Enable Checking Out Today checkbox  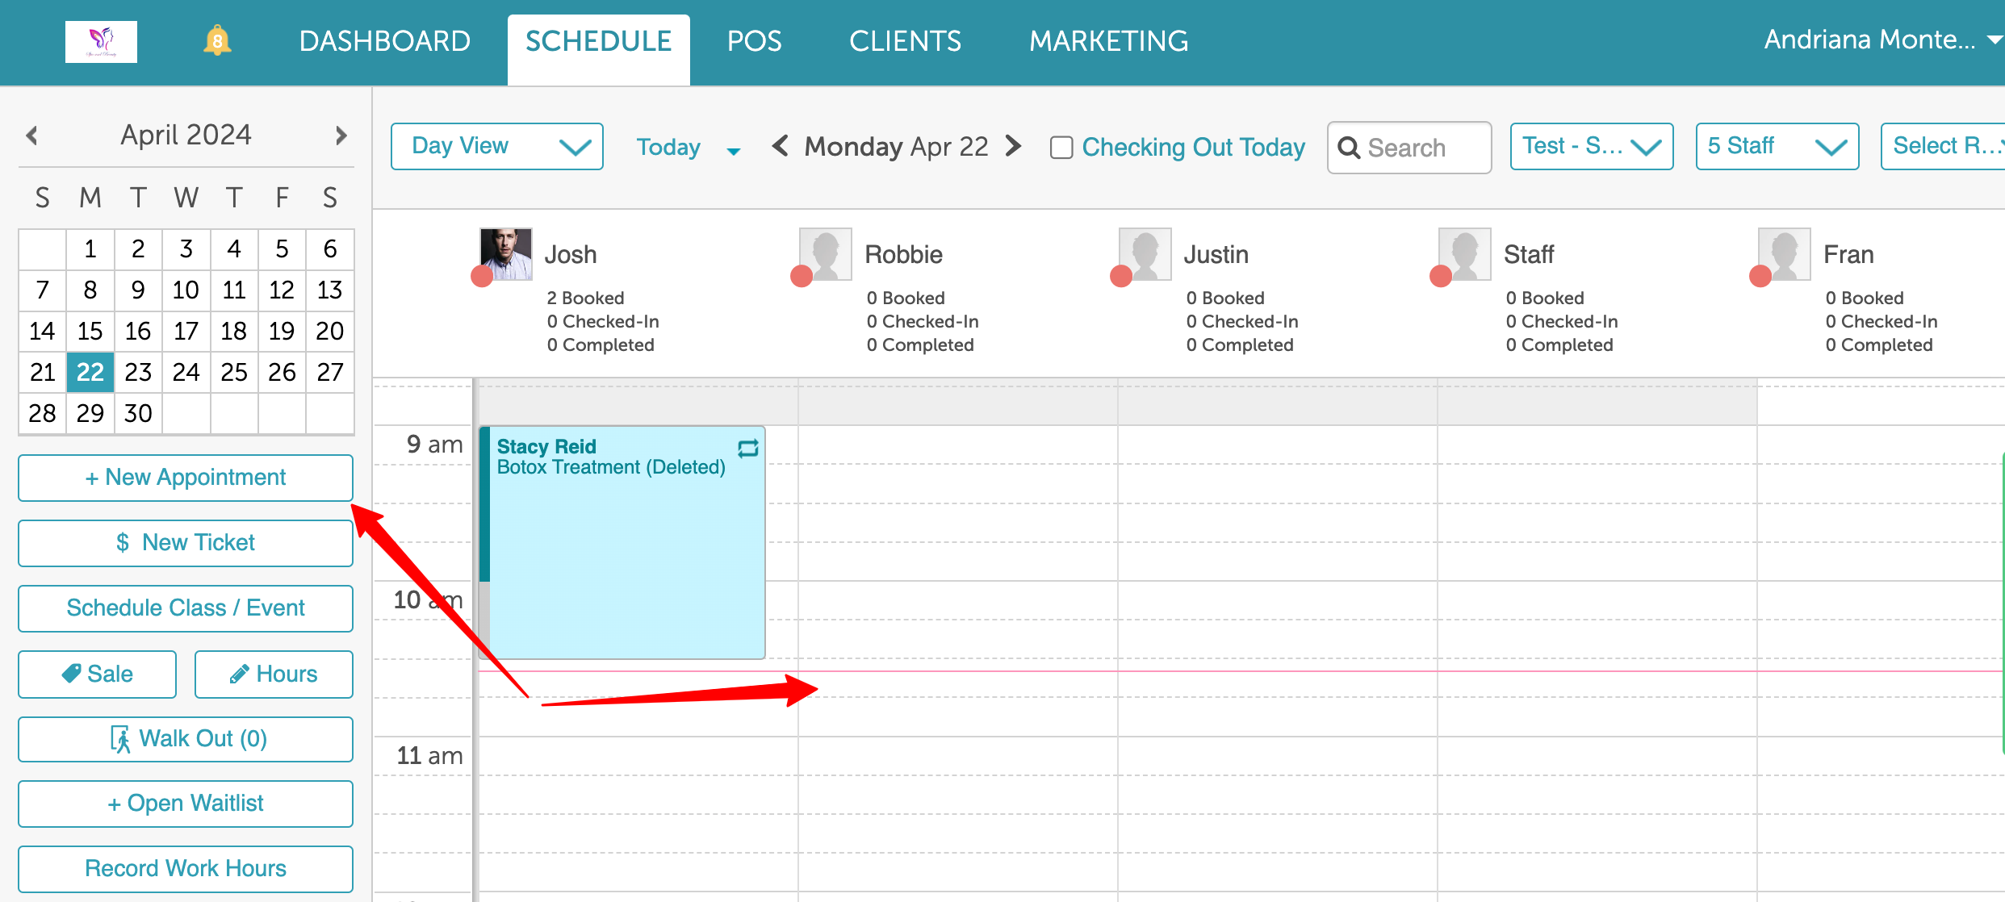click(1061, 148)
